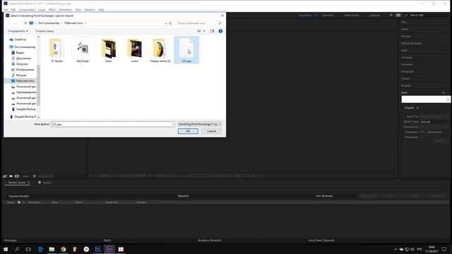Open Microsoft Edge from the taskbar

click(x=40, y=249)
